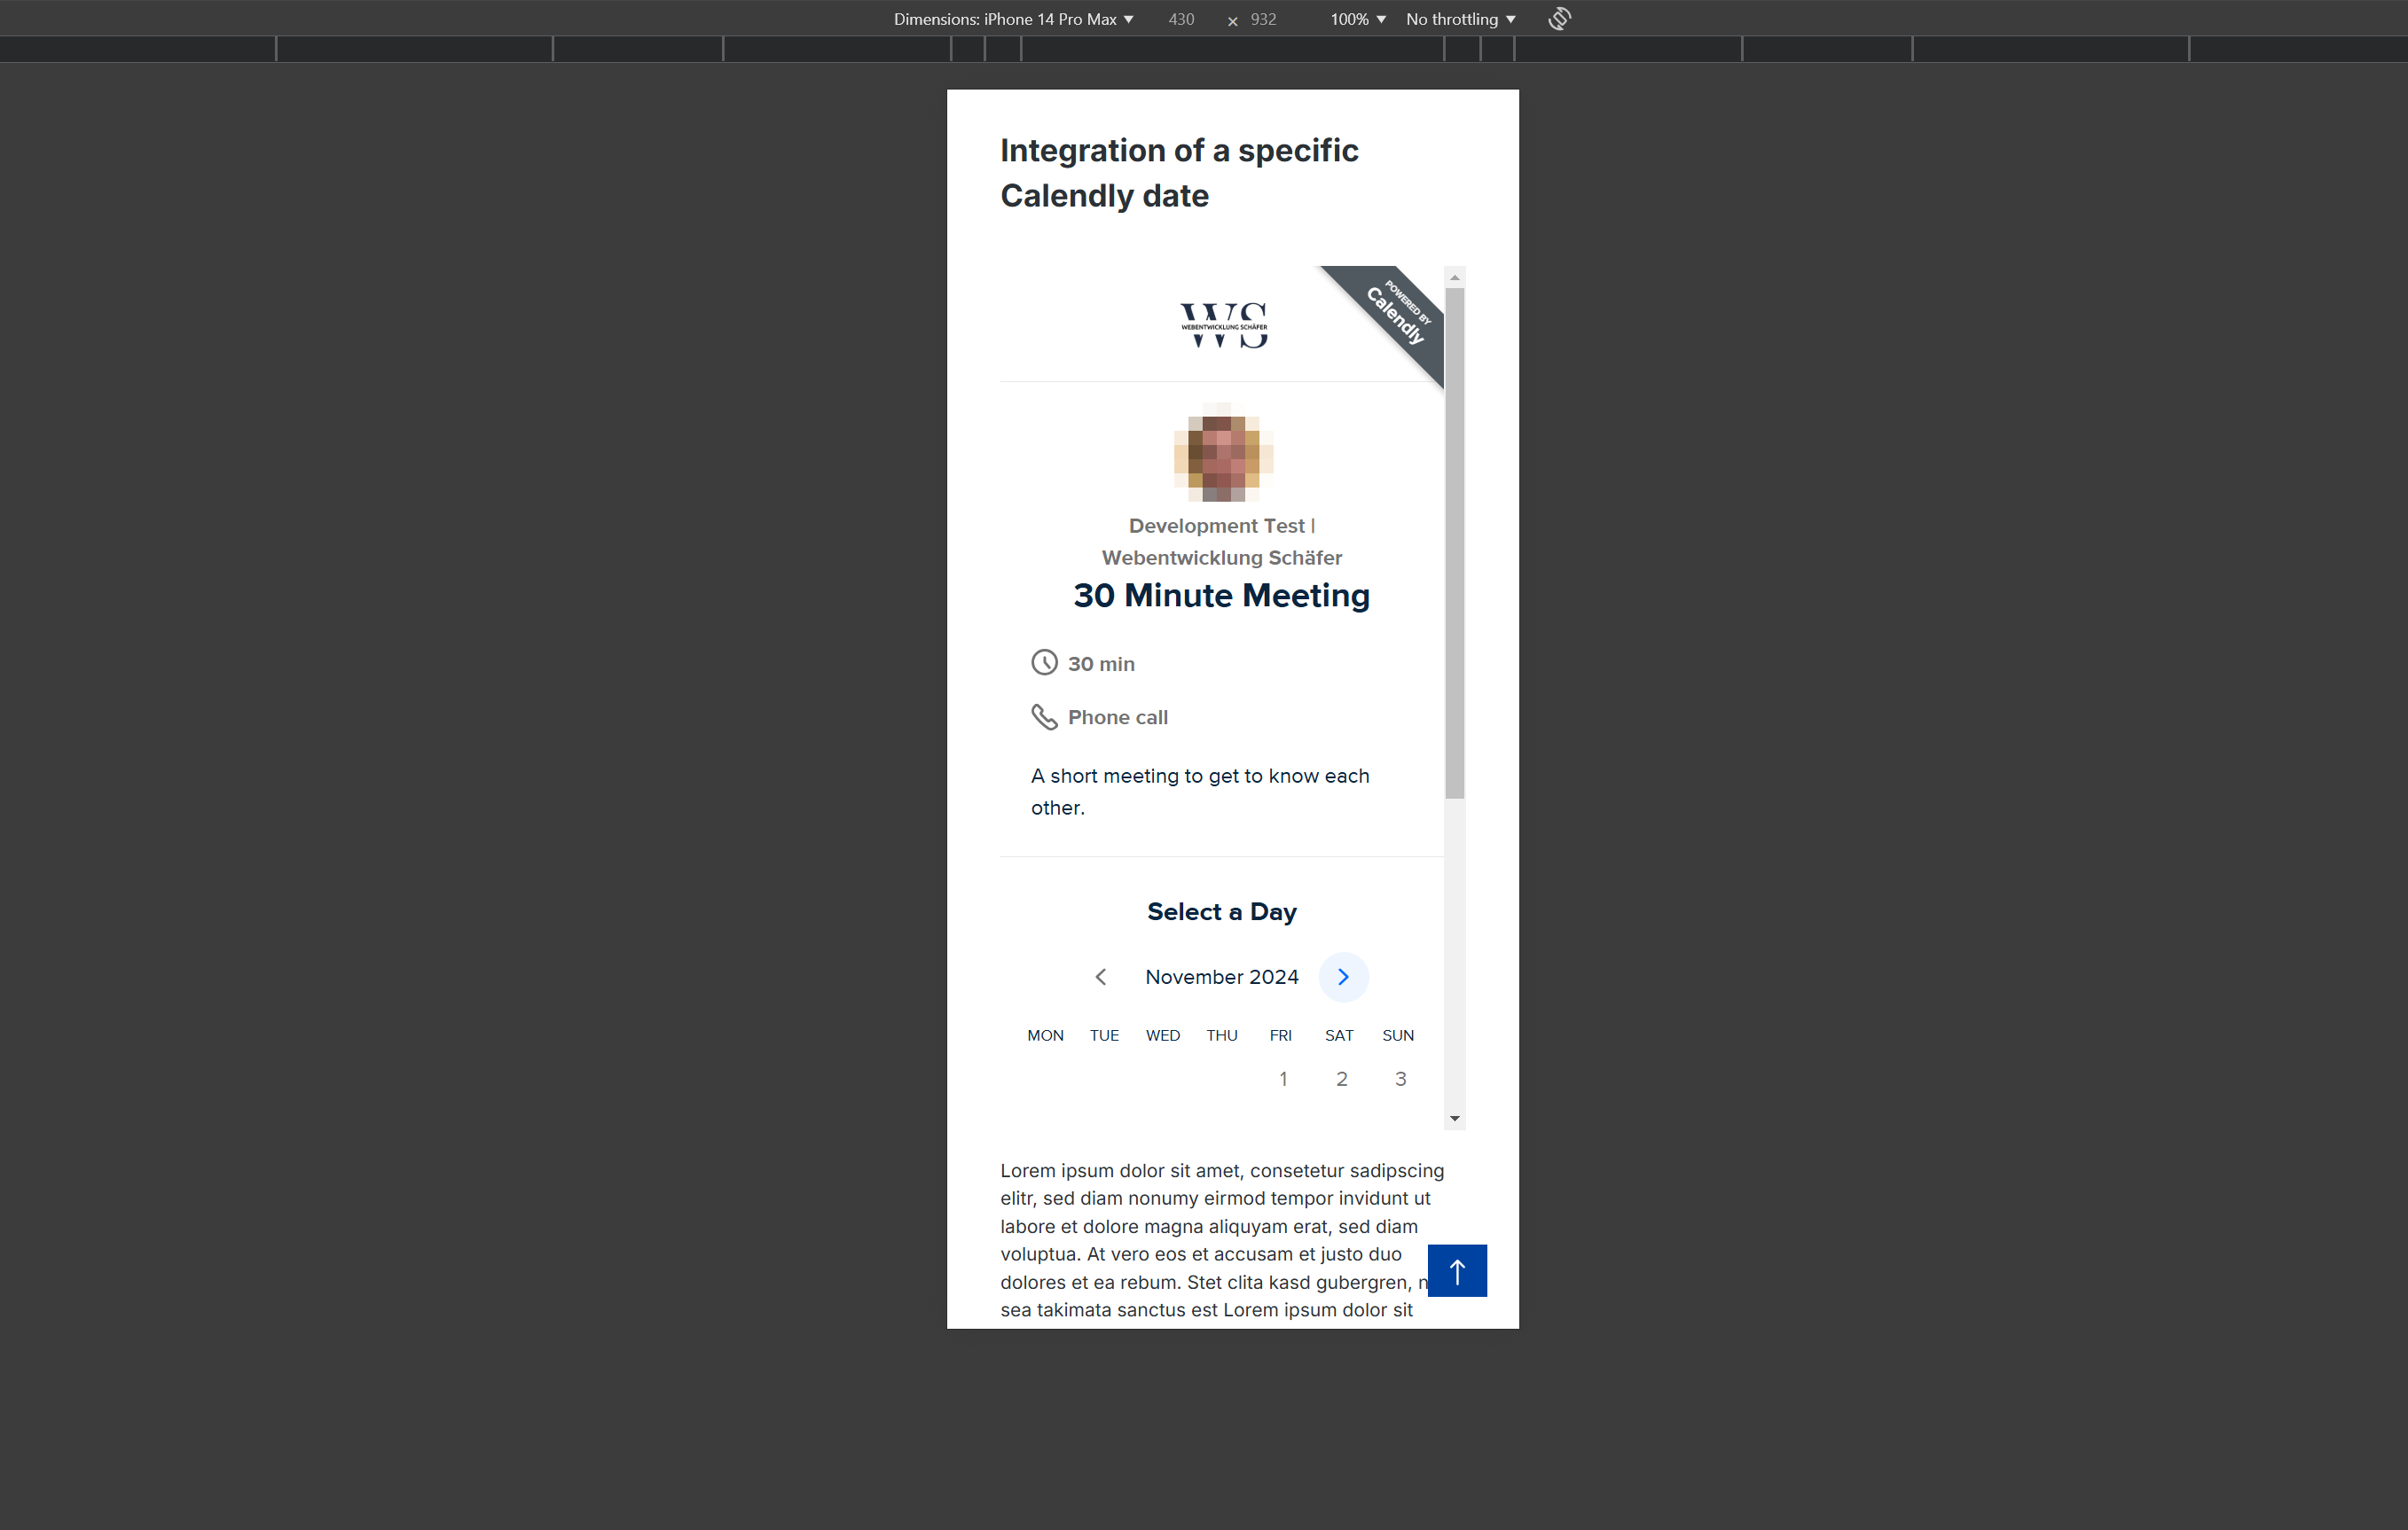Scroll down inside the Calendly iframe
The image size is (2408, 1530).
1455,1118
